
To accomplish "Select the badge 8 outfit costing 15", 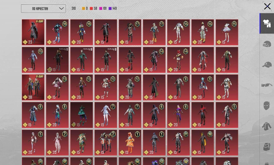I will tap(33, 115).
